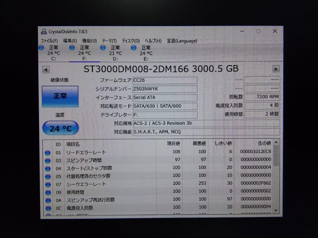Click the SMART list scroll up arrow
Screen dimensions: 318x238
(276, 143)
